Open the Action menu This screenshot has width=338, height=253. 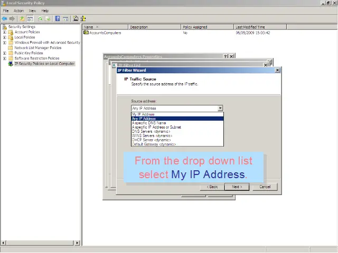[x=18, y=11]
